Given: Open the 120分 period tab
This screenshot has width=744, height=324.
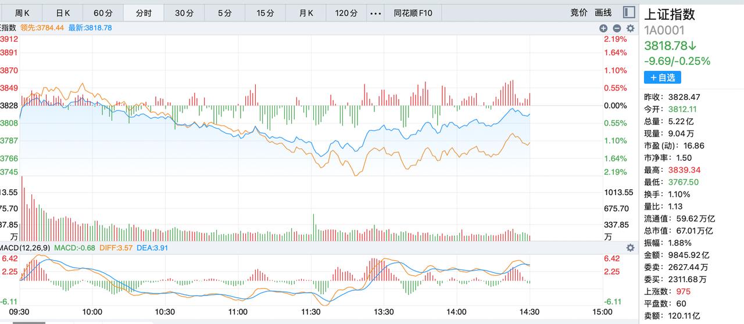Looking at the screenshot, I should (x=346, y=13).
